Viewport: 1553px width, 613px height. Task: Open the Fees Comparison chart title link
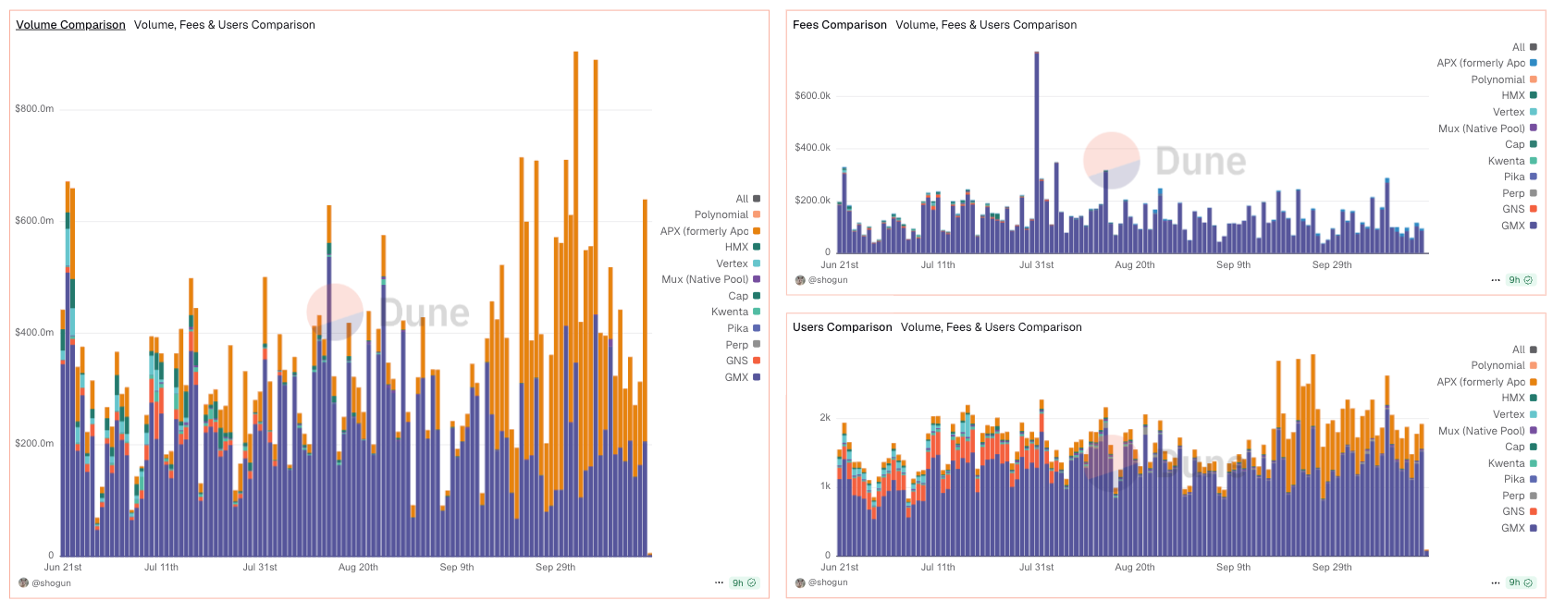coord(839,25)
